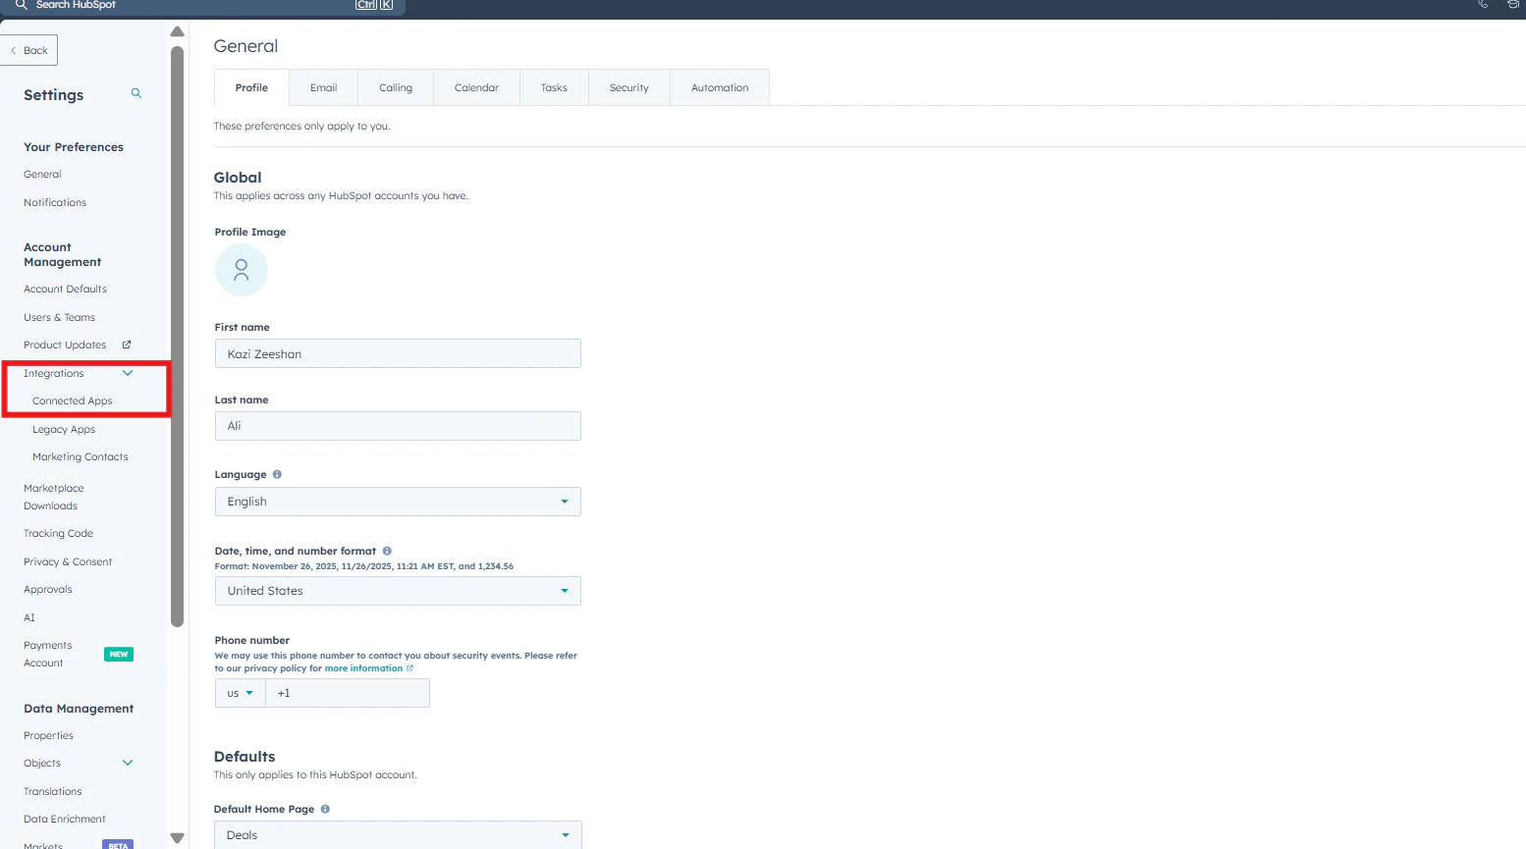Screen dimensions: 1526x849
Task: Select Legacy Apps under Integrations
Action: 64,429
